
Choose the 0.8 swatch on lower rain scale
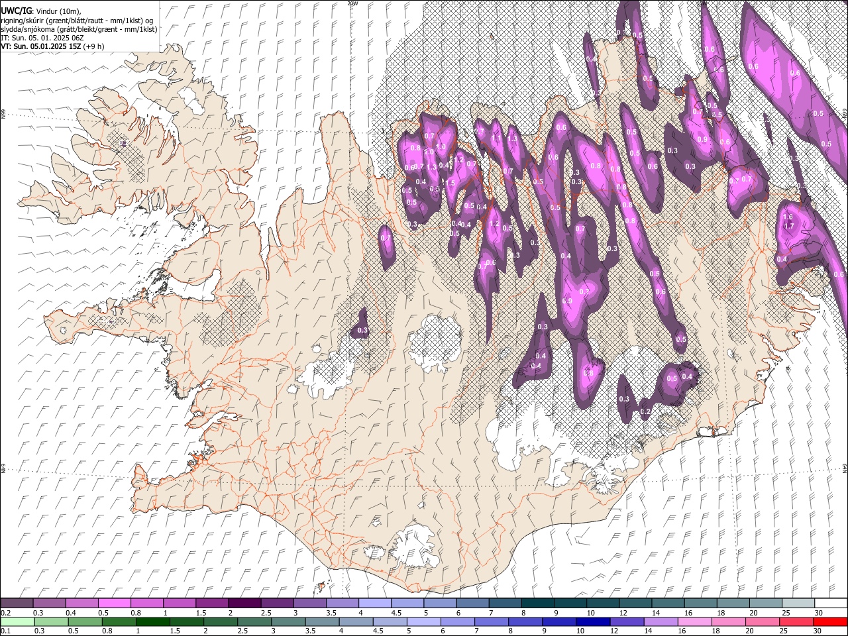119,621
